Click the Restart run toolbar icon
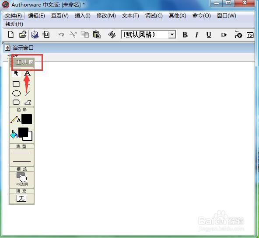Screen dimensions: 259x238 click(224, 35)
